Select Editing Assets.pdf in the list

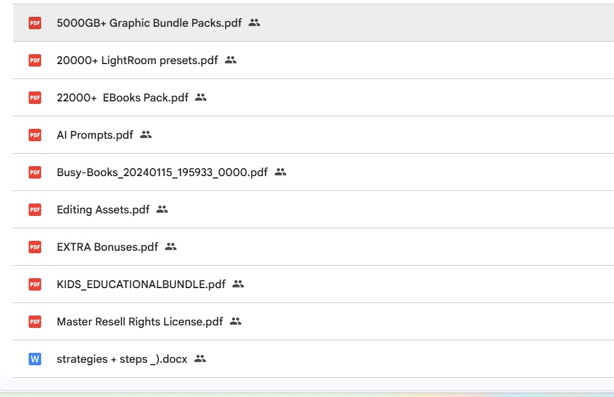[103, 210]
